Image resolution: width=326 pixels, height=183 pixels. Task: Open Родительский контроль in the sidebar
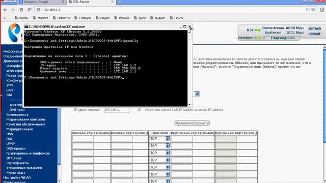(26, 119)
